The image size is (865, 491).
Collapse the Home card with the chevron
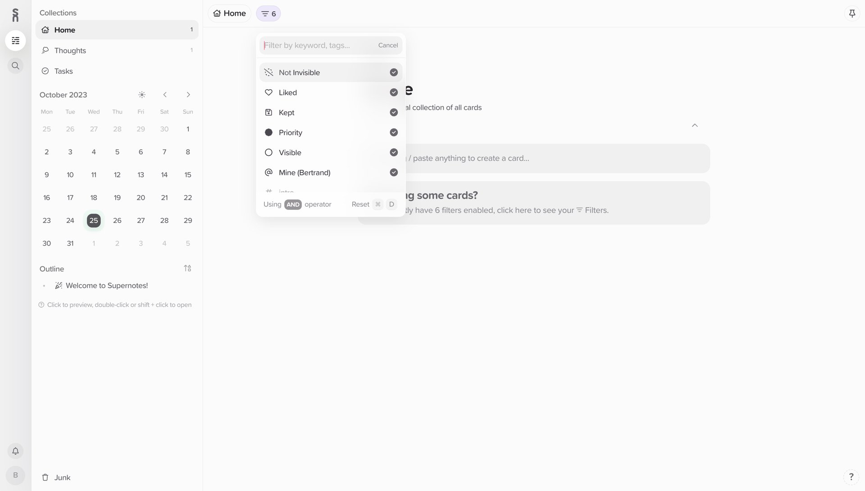[694, 125]
